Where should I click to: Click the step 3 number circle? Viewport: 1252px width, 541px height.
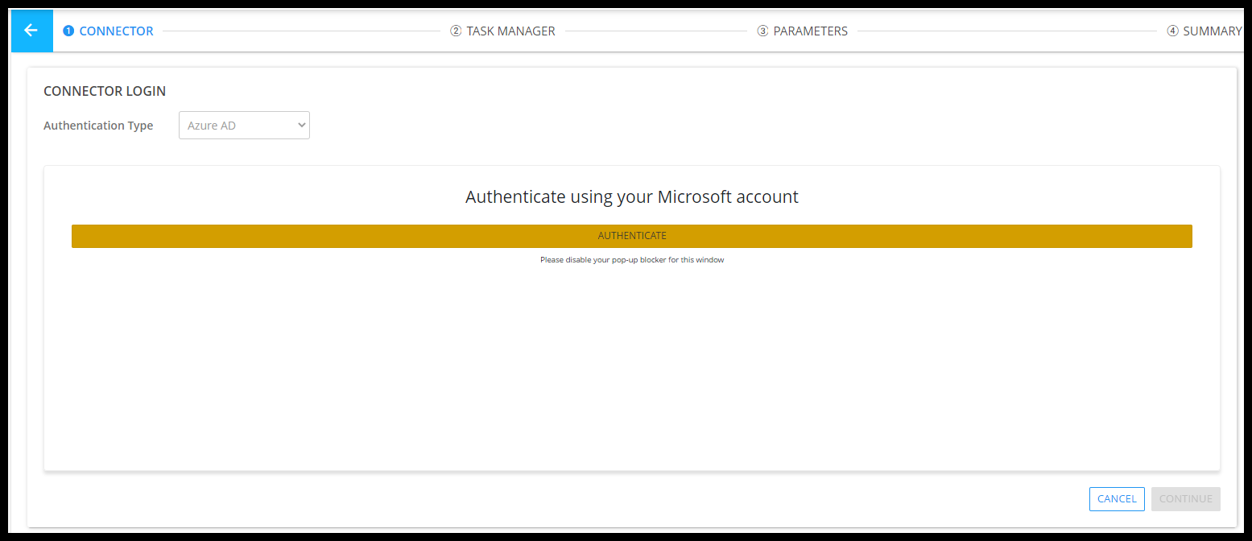(762, 31)
